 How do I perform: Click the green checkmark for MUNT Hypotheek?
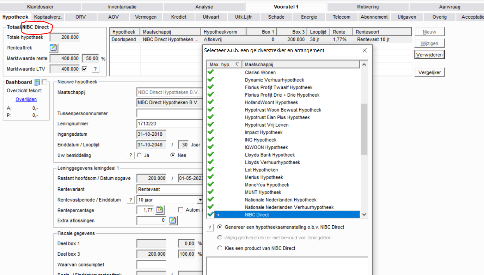[x=211, y=192]
